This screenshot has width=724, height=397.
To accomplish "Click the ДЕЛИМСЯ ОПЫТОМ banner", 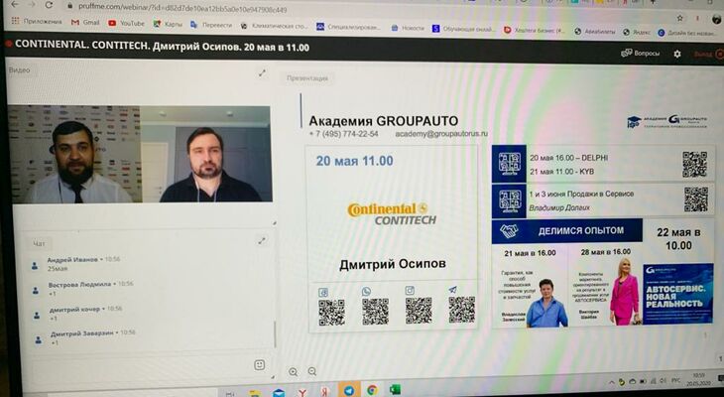I will click(567, 231).
